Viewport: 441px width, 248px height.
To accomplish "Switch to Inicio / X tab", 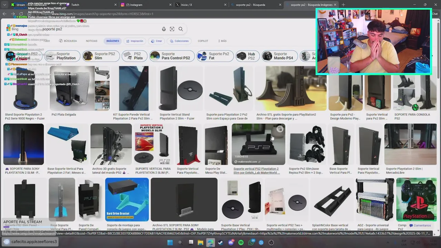I will 201,5.
